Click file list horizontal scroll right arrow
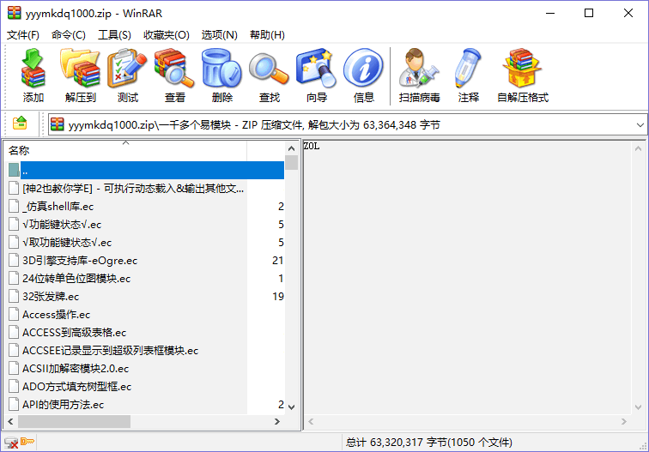Image resolution: width=649 pixels, height=452 pixels. [277, 421]
